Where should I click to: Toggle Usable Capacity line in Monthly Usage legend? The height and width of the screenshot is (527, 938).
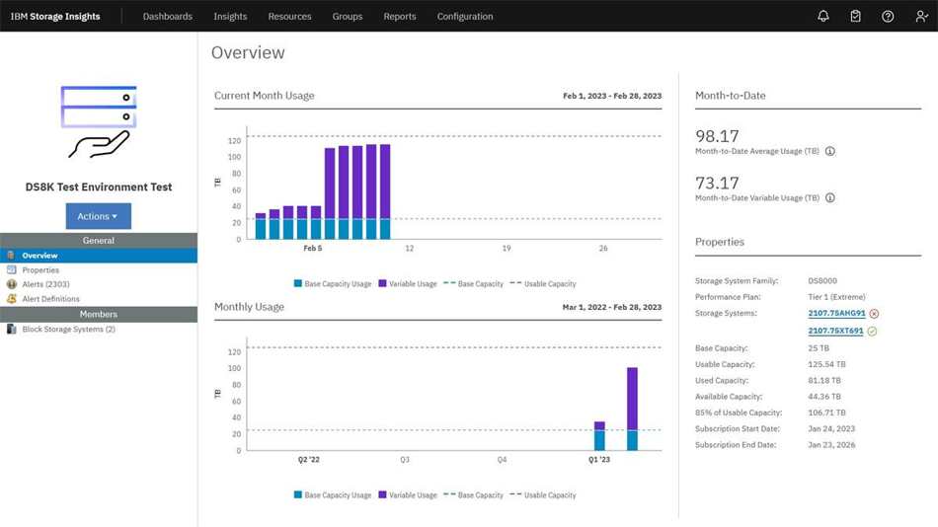tap(543, 494)
